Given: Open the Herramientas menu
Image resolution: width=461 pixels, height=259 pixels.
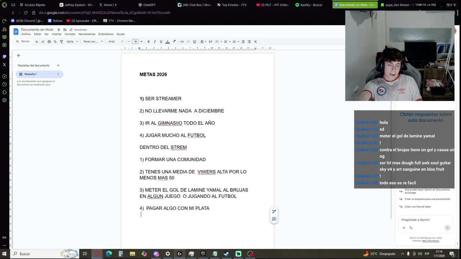Looking at the screenshot, I should click(87, 34).
